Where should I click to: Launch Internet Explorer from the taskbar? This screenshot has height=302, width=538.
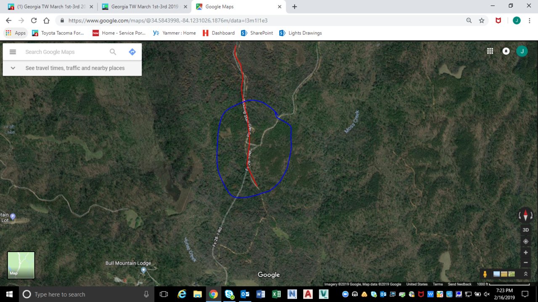point(182,294)
